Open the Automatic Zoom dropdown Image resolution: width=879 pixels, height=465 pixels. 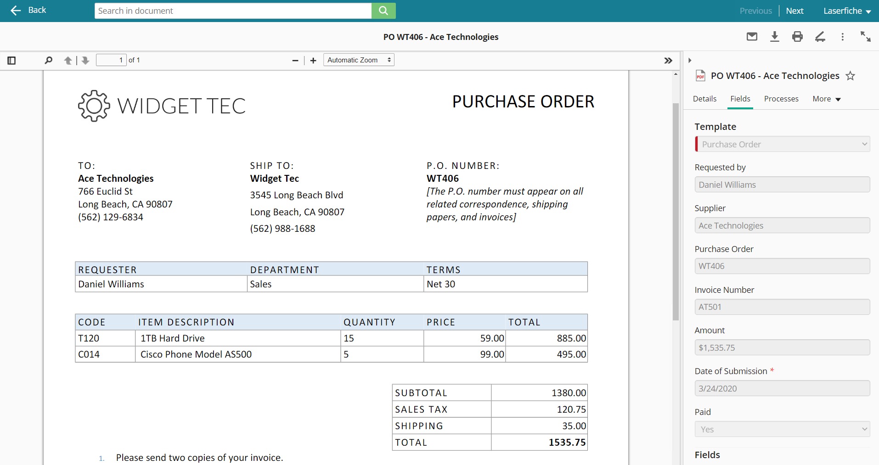click(x=359, y=60)
